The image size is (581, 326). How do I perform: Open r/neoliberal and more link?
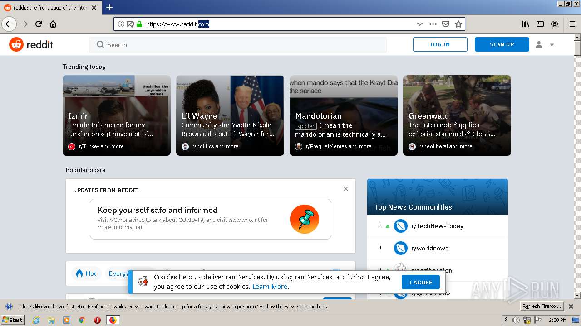coord(446,146)
